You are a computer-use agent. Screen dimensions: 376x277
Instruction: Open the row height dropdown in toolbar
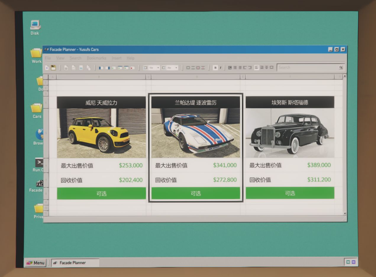151,68
